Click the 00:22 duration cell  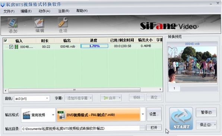click(x=46, y=47)
